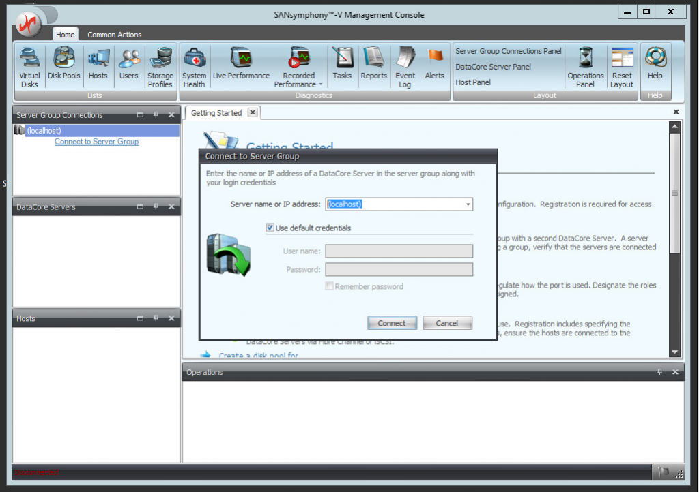Image resolution: width=699 pixels, height=492 pixels.
Task: Open System Health diagnostics
Action: click(195, 66)
